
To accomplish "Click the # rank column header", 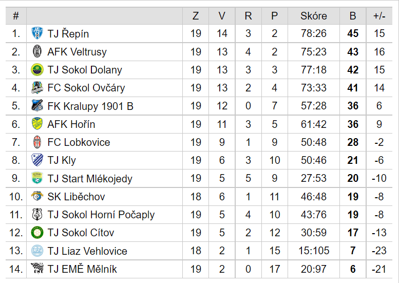I will (16, 16).
